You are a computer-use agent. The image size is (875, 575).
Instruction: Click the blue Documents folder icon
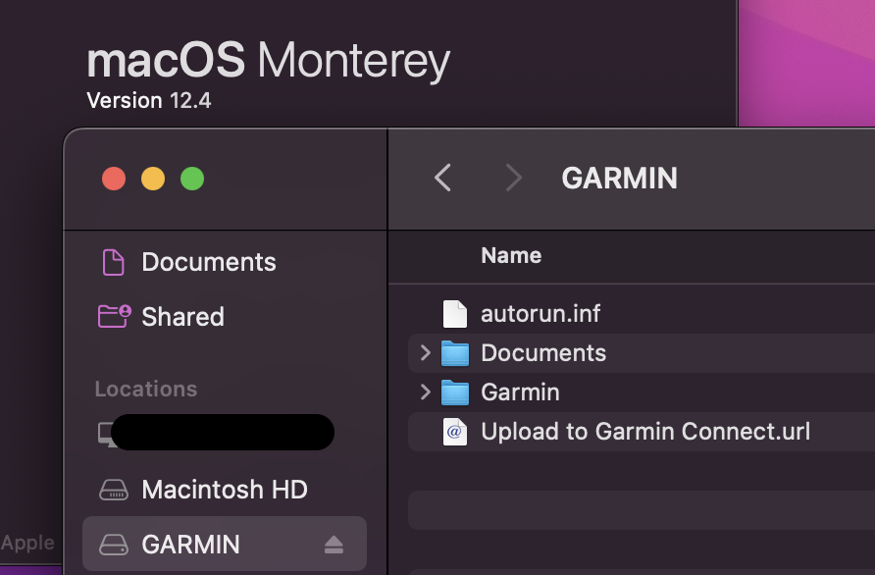tap(455, 353)
